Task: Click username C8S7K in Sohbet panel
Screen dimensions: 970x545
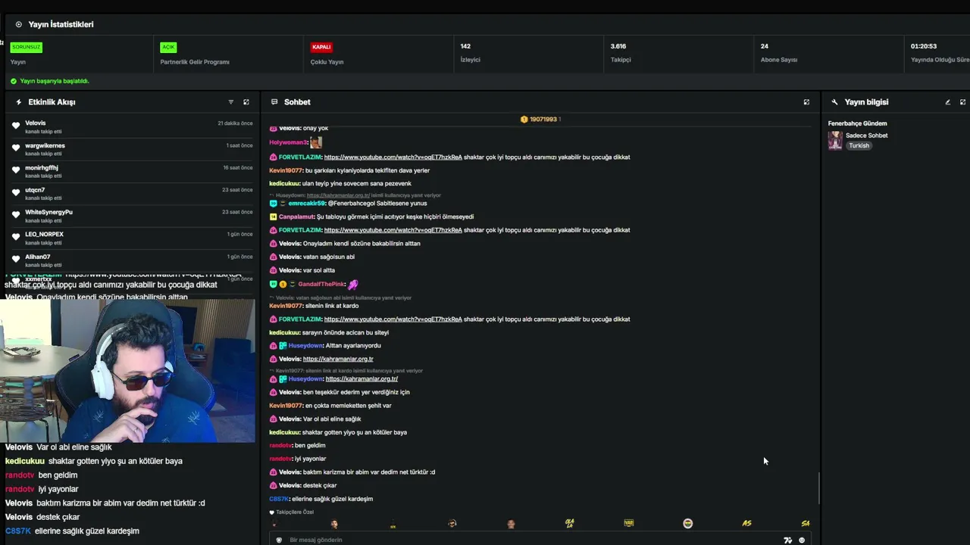Action: tap(278, 499)
